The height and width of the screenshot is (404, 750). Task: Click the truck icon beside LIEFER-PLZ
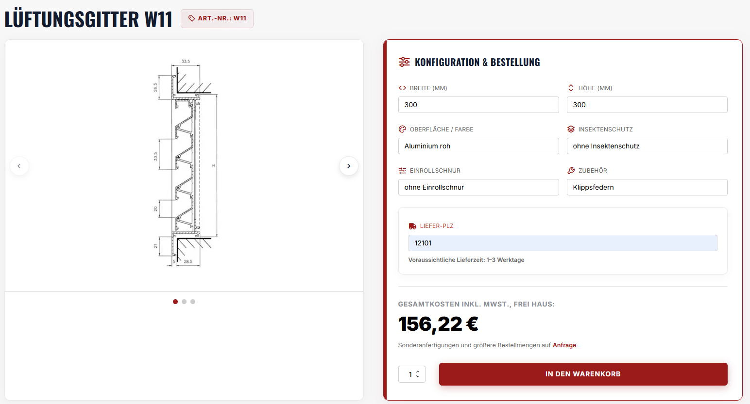(412, 226)
